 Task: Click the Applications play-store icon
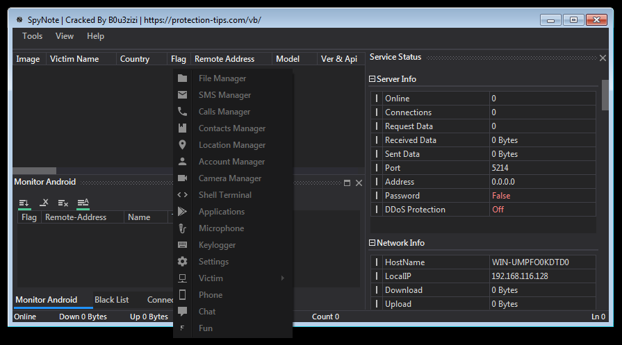(x=182, y=212)
